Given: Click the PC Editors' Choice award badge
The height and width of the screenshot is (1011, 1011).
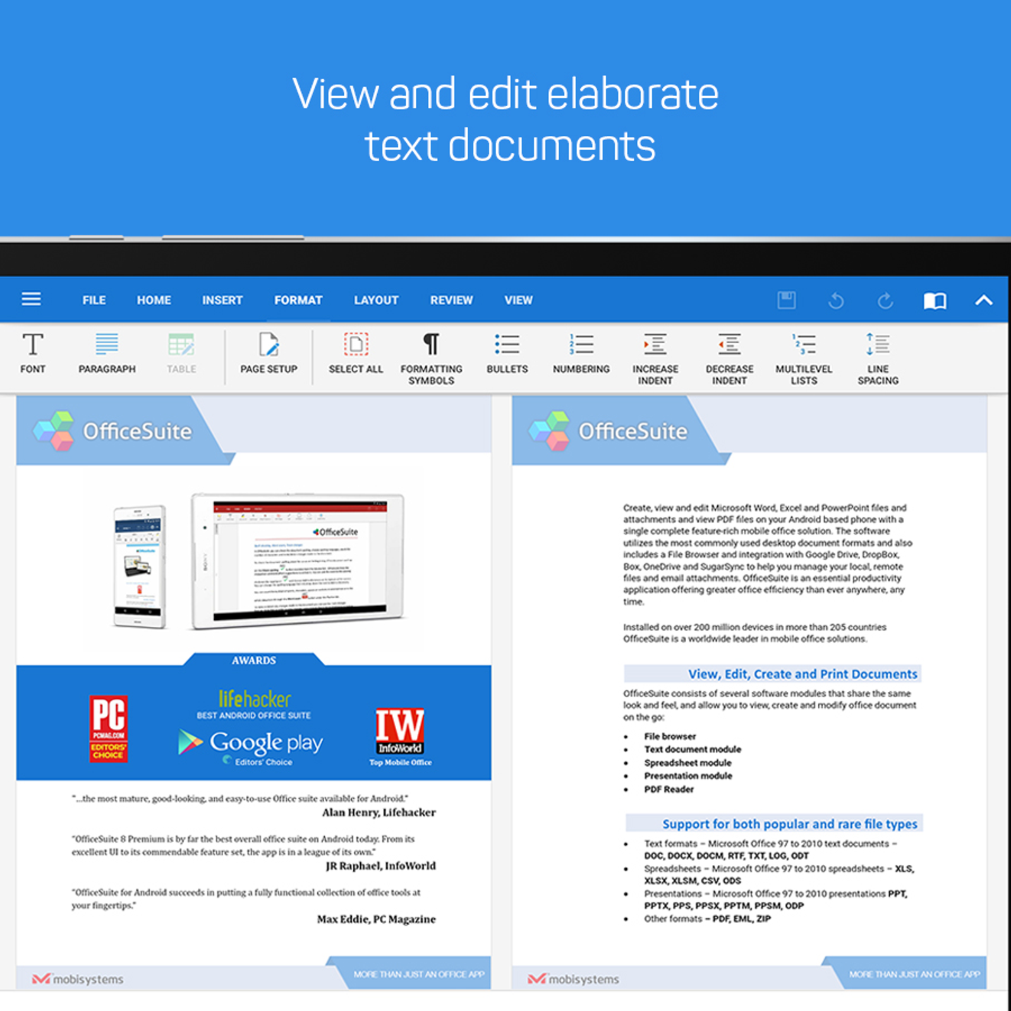Looking at the screenshot, I should click(x=108, y=729).
